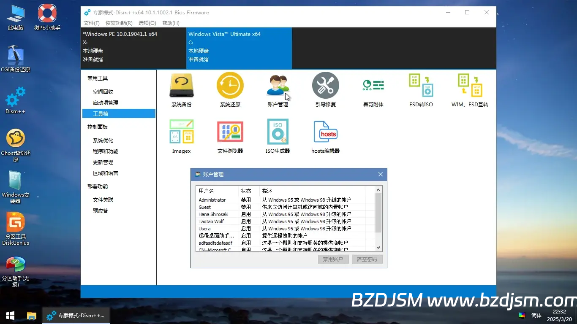The width and height of the screenshot is (577, 324).
Task: Launch the 系统还原 restore tool
Action: pos(230,90)
